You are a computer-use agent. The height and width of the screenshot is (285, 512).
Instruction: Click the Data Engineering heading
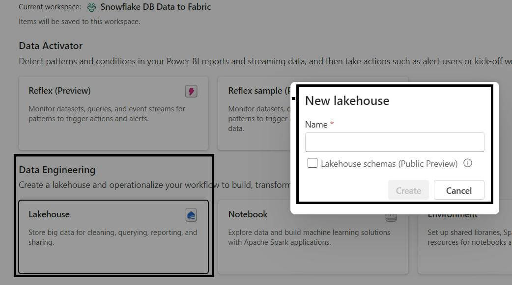57,170
